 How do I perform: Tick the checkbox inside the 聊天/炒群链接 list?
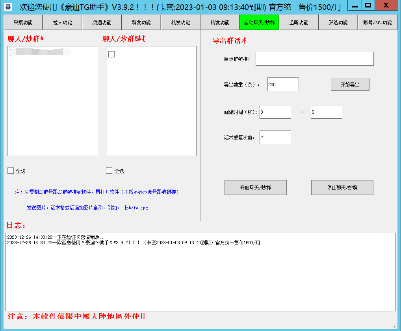(x=111, y=54)
